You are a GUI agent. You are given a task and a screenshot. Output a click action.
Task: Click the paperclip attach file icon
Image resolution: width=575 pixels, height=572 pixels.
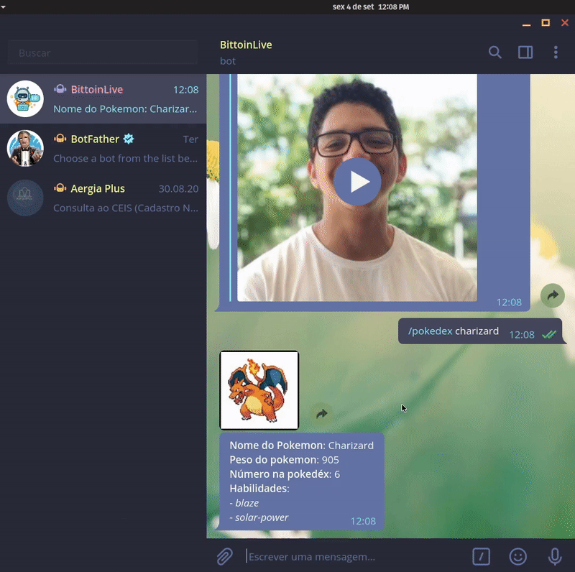click(225, 556)
